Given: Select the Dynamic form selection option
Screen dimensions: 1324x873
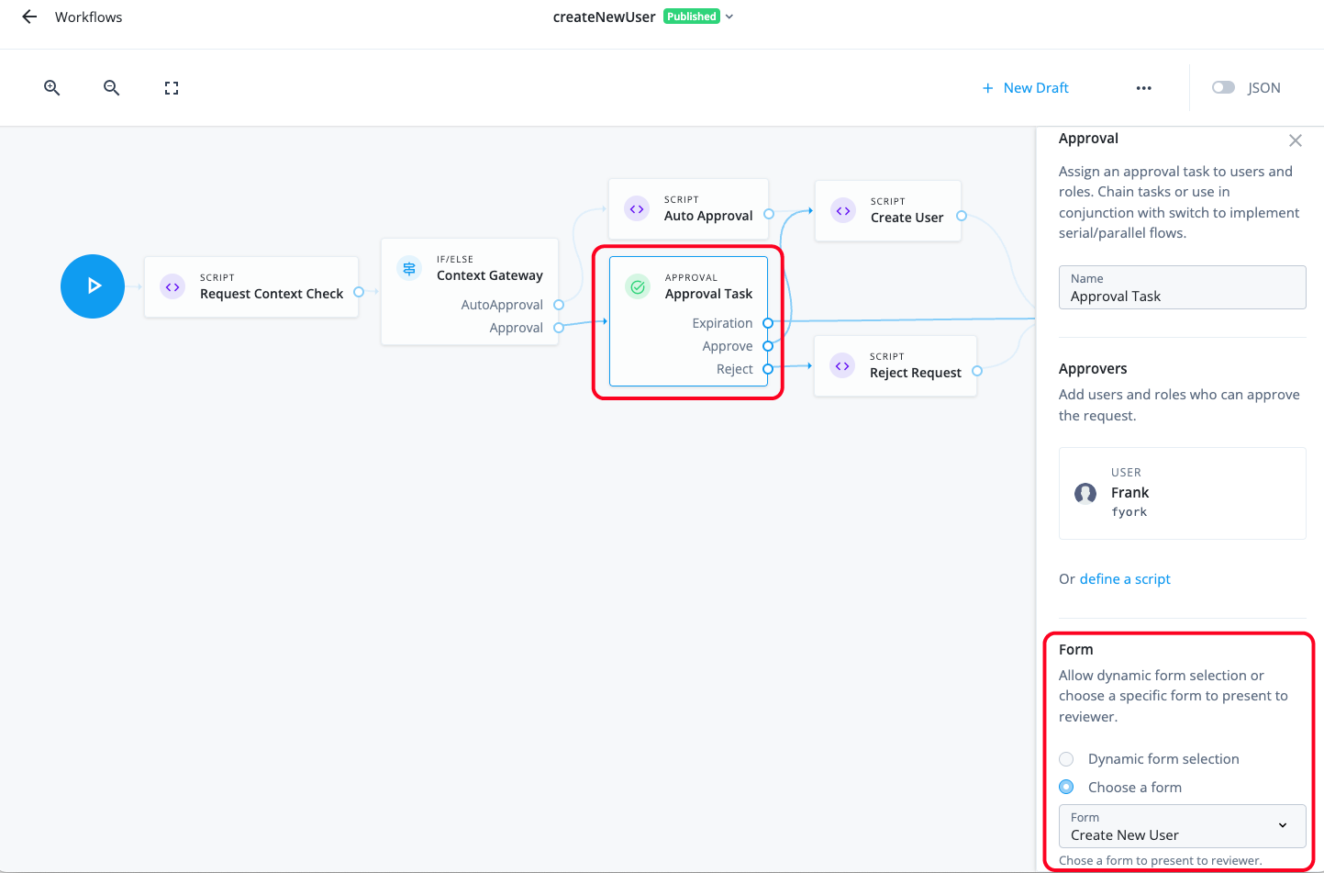Looking at the screenshot, I should pos(1066,759).
